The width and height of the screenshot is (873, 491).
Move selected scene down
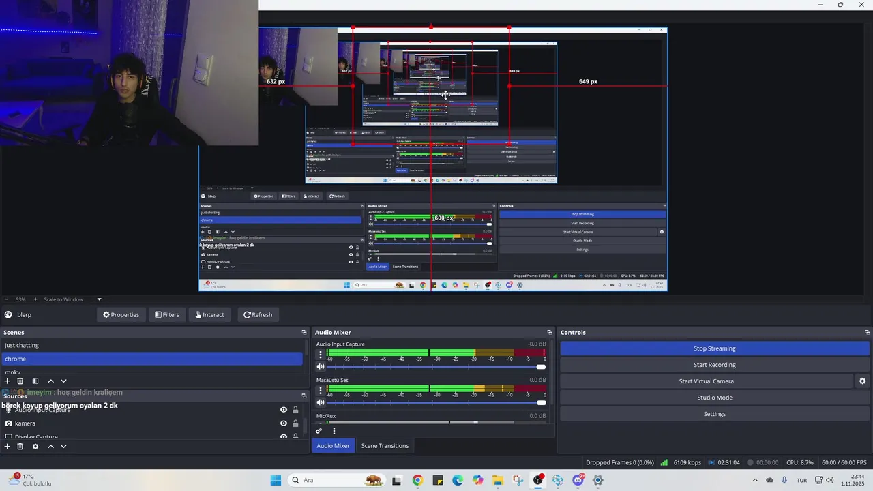[63, 381]
